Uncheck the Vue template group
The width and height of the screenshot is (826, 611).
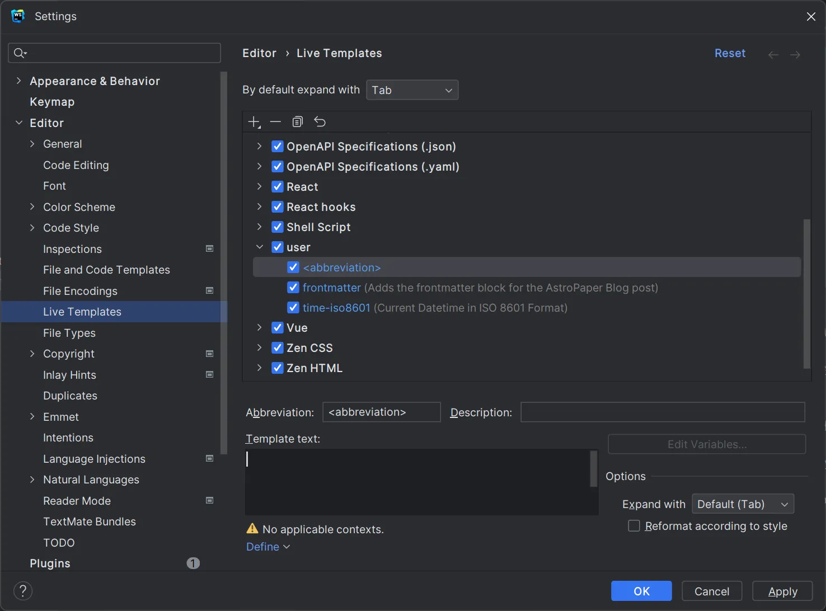tap(277, 328)
